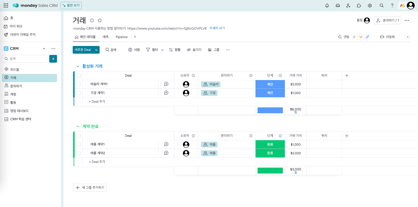Open the help question mark
The image size is (418, 207).
point(392,5)
